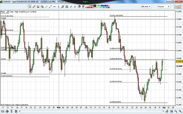Click the 13,450 horizontal line label
This screenshot has width=183, height=114.
[3, 73]
